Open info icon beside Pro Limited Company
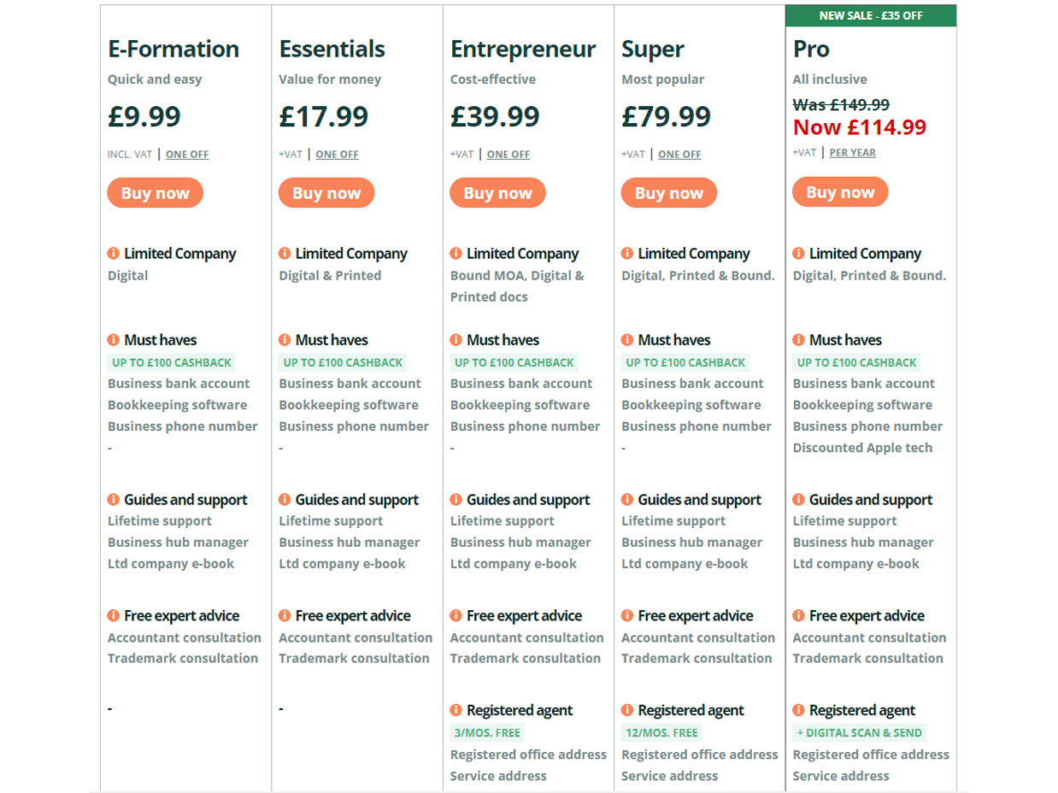The height and width of the screenshot is (793, 1058). (798, 254)
